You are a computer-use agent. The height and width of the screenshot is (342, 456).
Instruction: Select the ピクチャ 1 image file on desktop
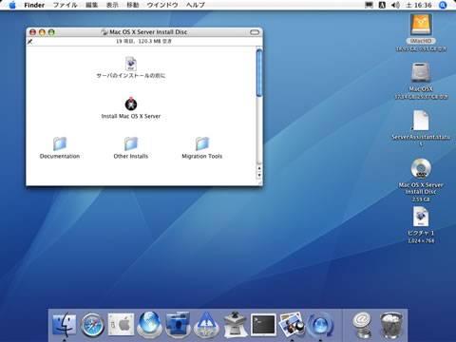click(x=421, y=217)
